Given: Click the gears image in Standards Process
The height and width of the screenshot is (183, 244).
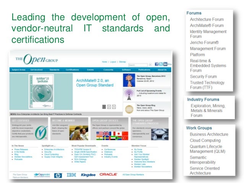Looking at the screenshot, I should tap(160, 134).
